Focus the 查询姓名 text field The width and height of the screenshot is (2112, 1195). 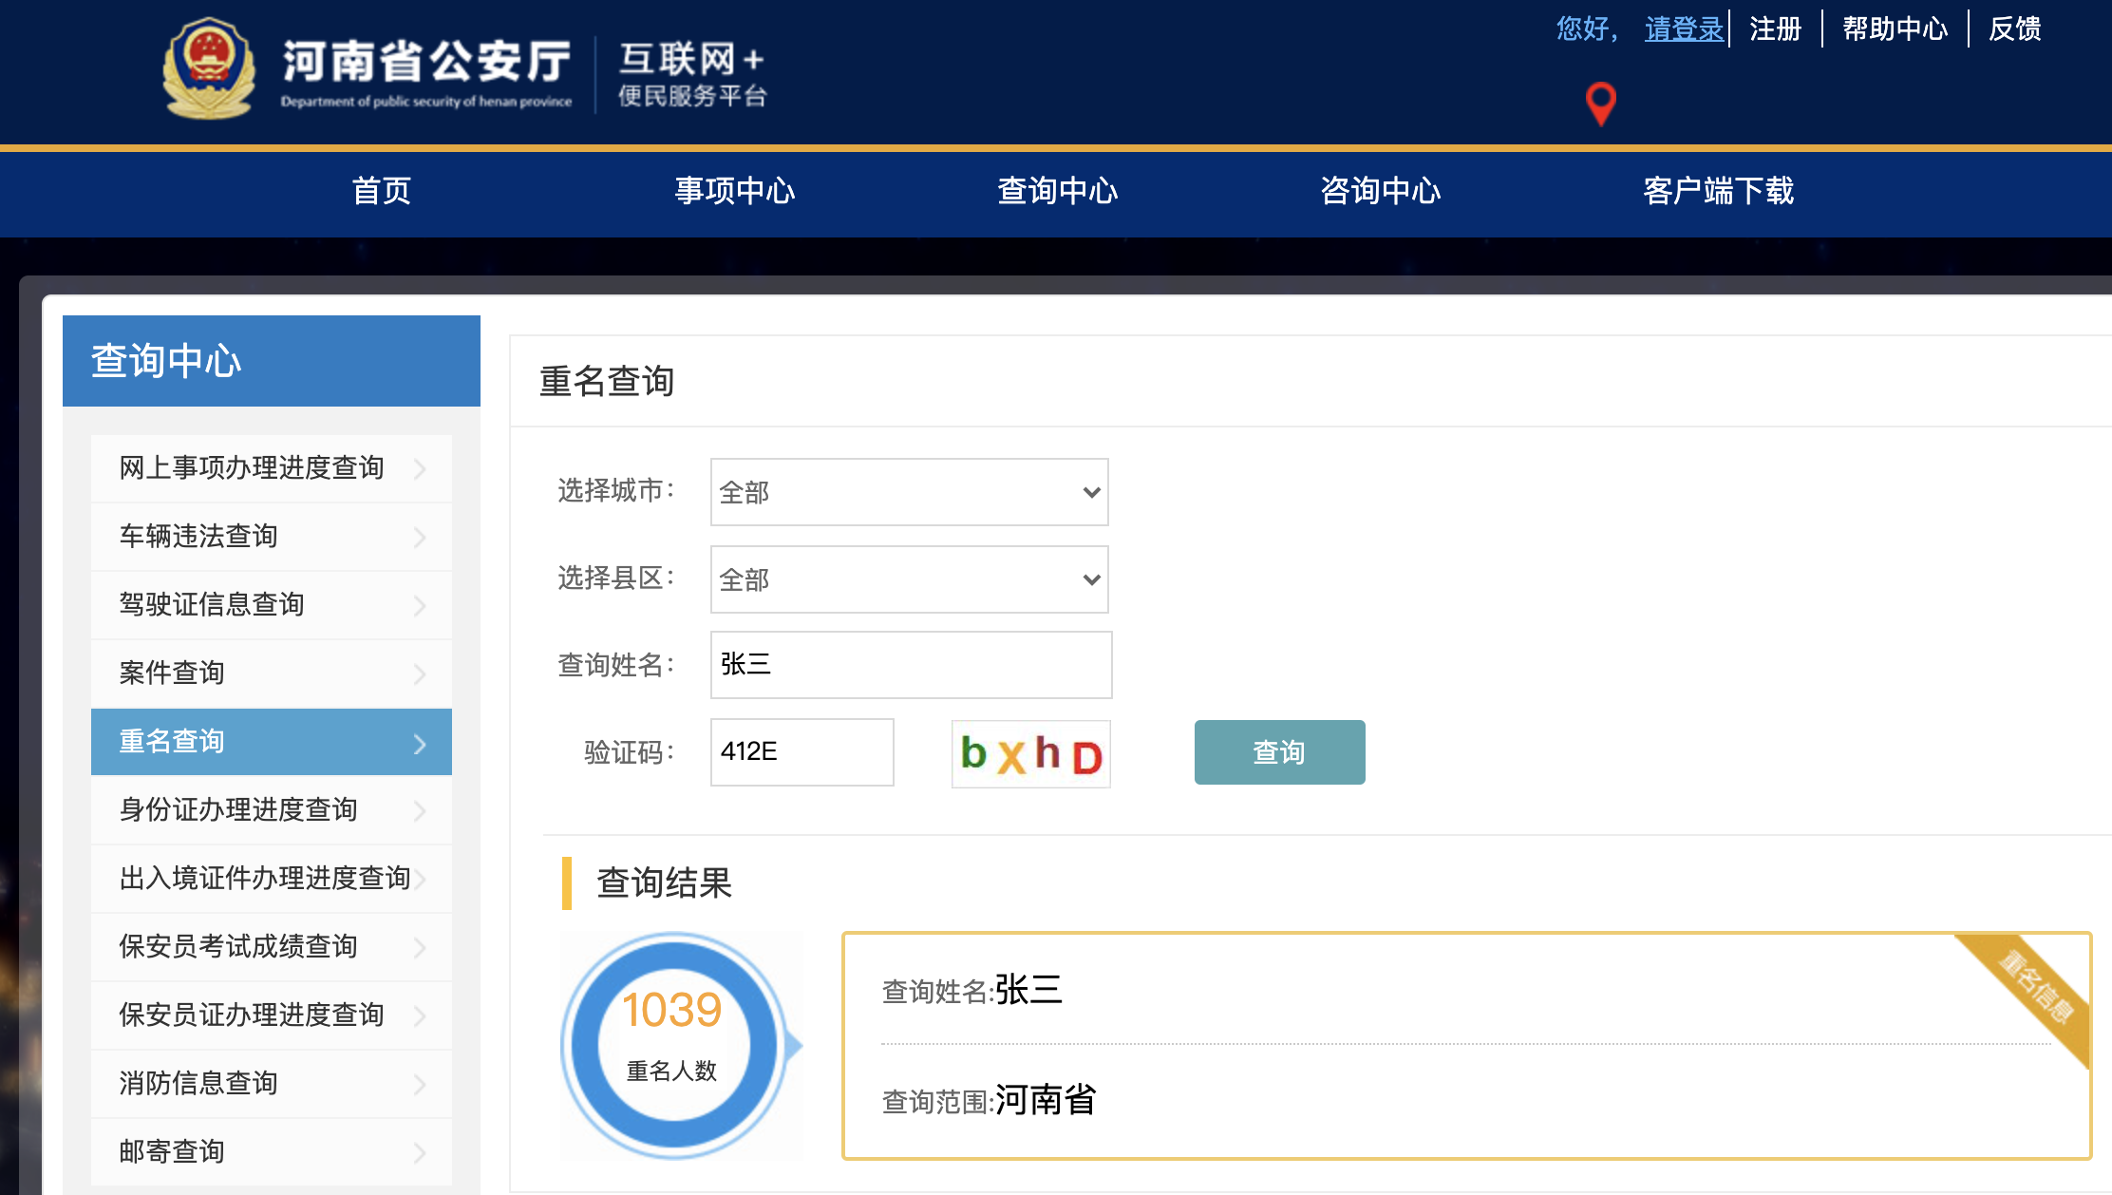pyautogui.click(x=911, y=665)
